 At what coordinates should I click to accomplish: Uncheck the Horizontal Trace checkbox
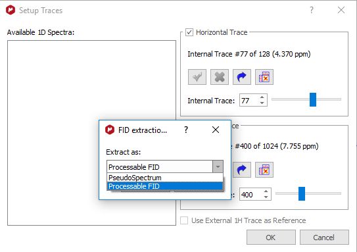click(189, 32)
